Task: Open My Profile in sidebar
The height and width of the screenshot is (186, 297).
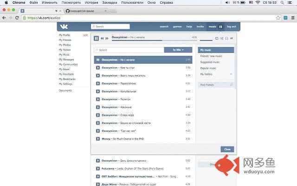Action: 65,35
